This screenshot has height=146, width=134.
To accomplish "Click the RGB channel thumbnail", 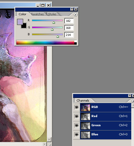I will [86, 107].
